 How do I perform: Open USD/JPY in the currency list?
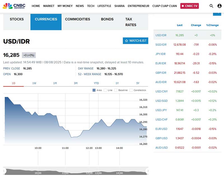pos(161,110)
